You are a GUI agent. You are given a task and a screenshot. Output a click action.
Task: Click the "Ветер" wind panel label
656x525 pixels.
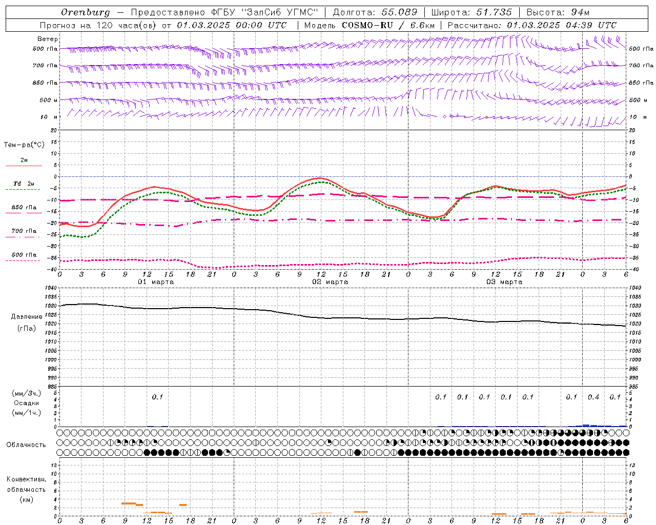pos(48,39)
